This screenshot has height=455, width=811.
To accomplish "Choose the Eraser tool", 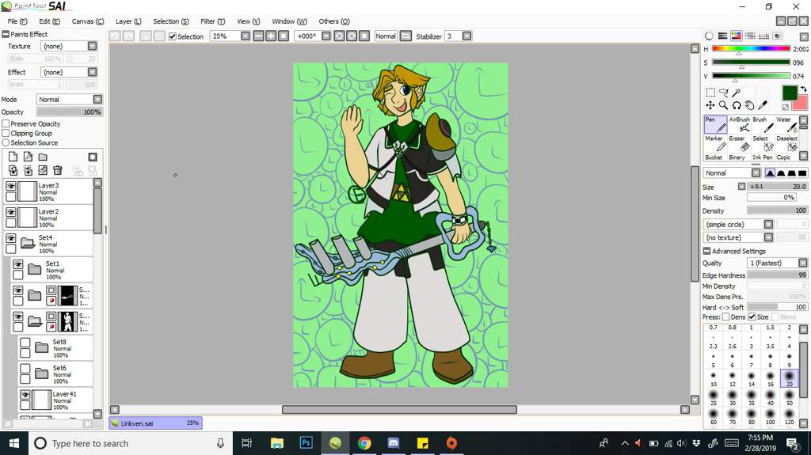I will tap(740, 143).
